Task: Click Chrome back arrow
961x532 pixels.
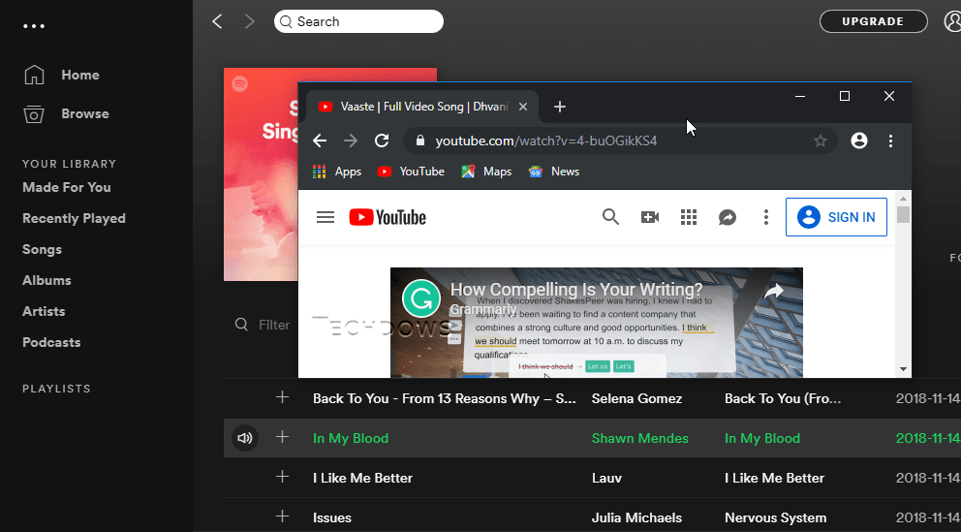Action: [320, 141]
